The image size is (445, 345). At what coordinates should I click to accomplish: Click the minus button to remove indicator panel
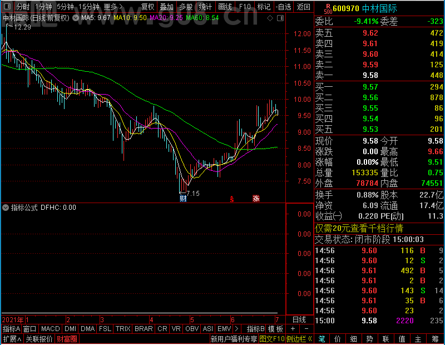pos(306,329)
